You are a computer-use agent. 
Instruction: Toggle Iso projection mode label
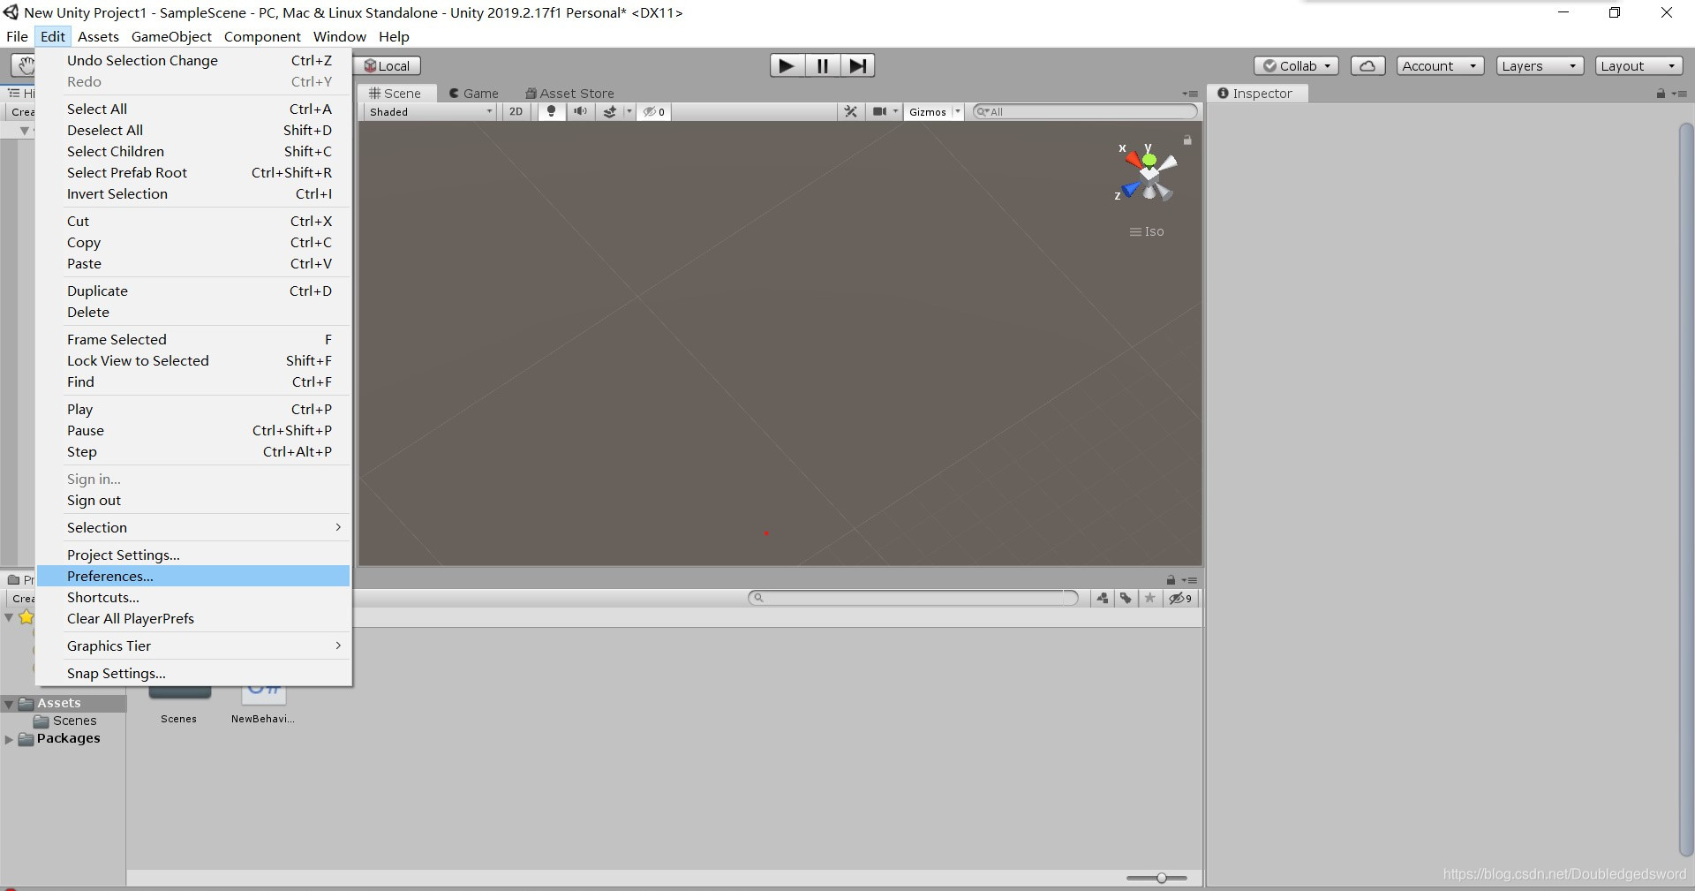(x=1147, y=231)
